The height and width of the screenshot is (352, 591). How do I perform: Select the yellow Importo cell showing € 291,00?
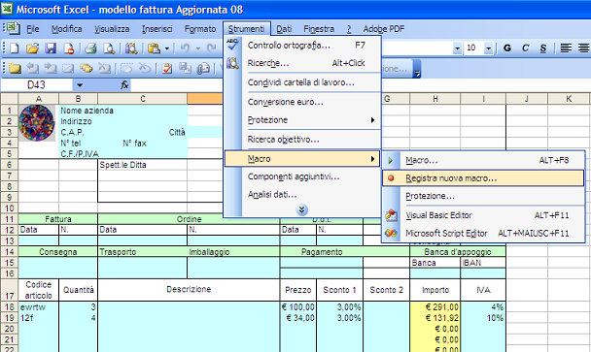[435, 306]
